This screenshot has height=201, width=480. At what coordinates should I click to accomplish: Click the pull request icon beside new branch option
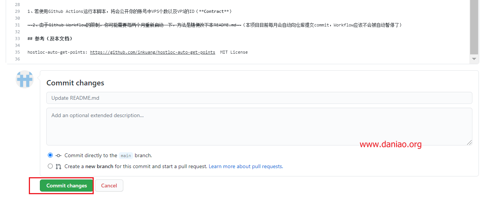(58, 166)
